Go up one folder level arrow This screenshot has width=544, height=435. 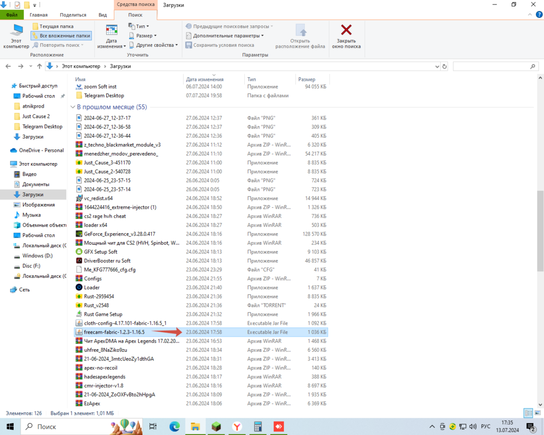[40, 66]
